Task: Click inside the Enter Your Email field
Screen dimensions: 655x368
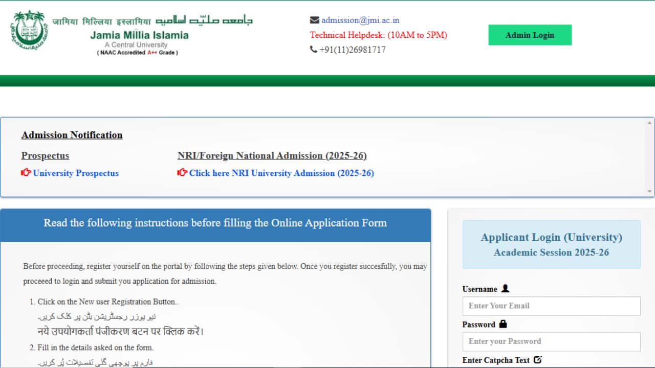Action: click(551, 306)
